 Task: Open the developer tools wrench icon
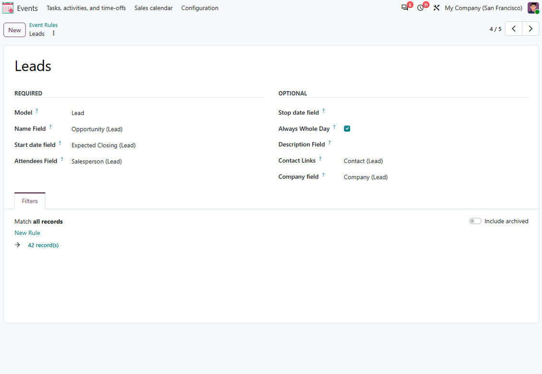click(436, 8)
